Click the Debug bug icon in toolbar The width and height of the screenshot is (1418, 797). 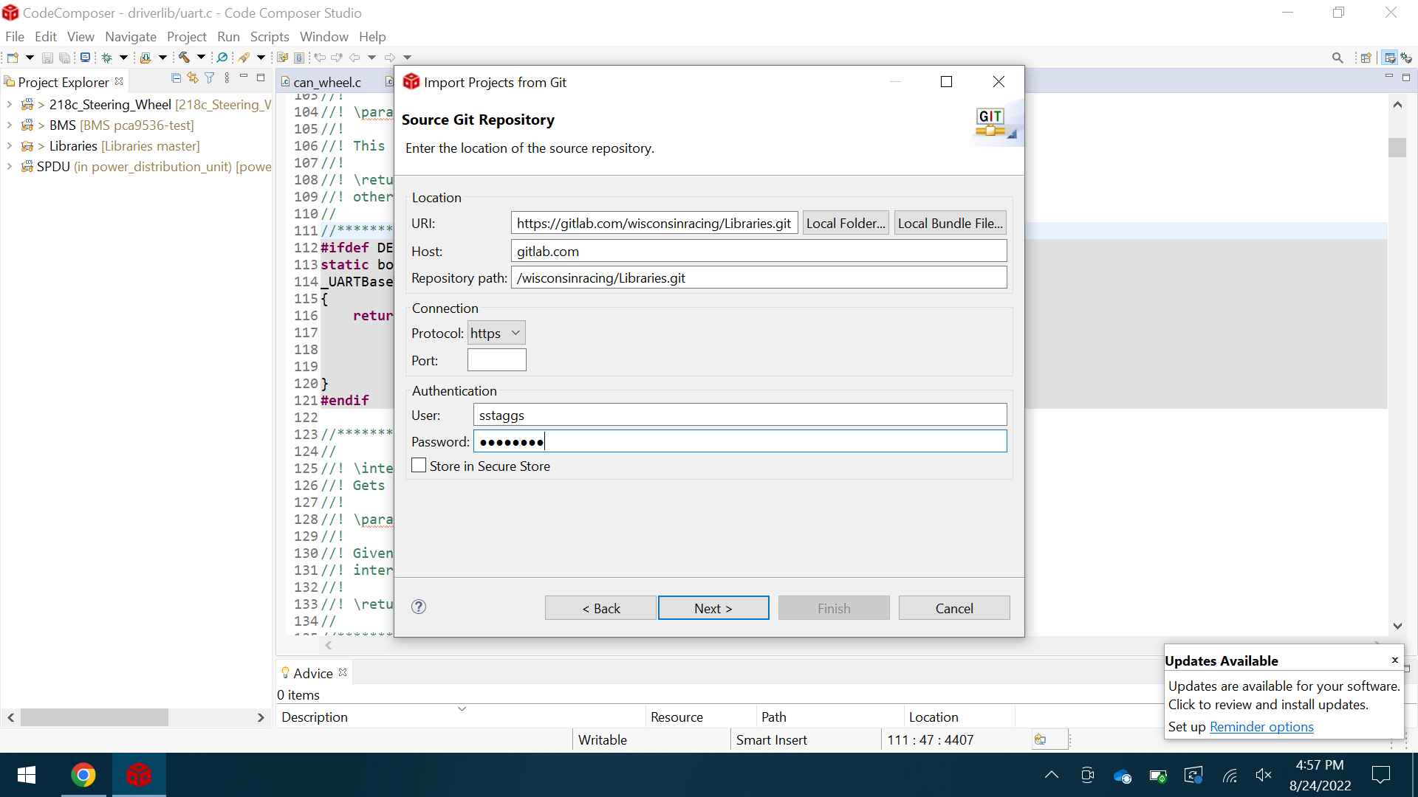(x=107, y=58)
